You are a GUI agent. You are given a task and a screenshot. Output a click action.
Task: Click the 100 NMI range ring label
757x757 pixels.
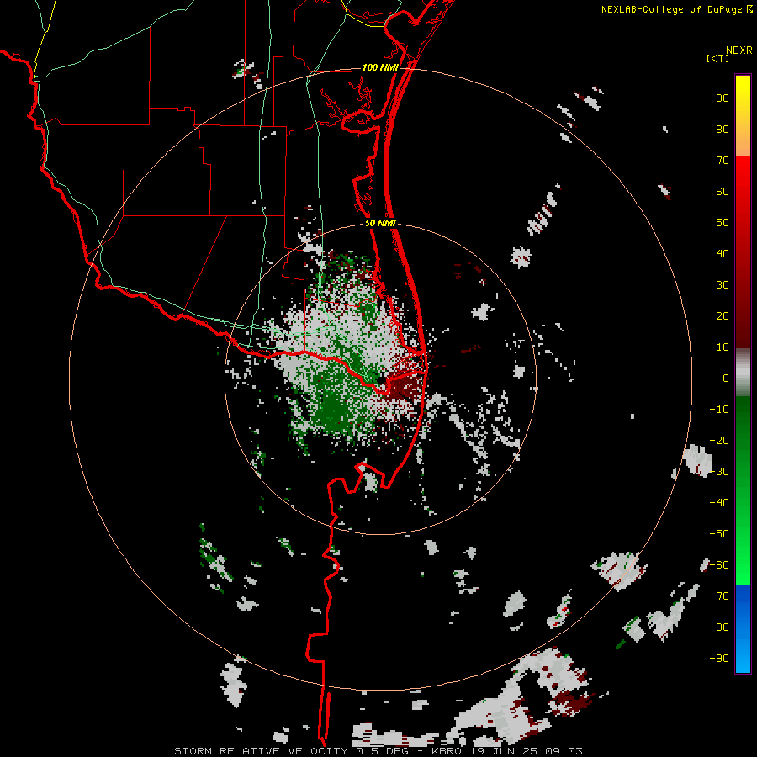pos(380,67)
